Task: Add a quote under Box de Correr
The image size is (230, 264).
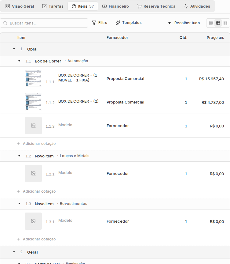Action: pyautogui.click(x=36, y=144)
